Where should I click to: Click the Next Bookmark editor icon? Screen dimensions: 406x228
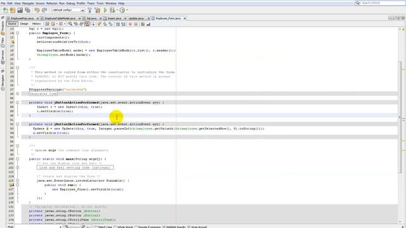[x=105, y=24]
